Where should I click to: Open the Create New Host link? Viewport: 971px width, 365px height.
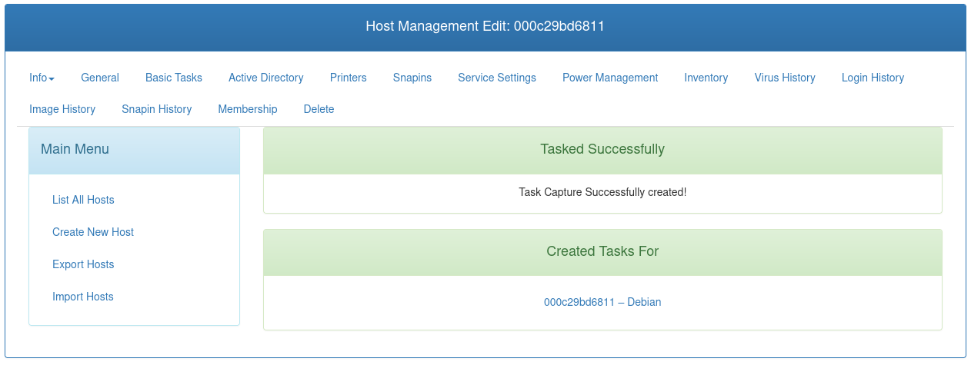(x=93, y=232)
